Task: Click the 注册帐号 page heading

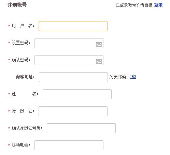Action: pyautogui.click(x=17, y=5)
